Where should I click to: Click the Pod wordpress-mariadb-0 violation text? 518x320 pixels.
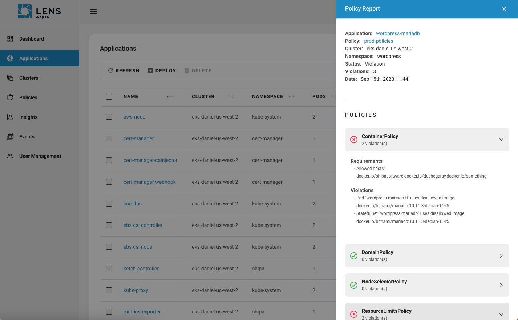(405, 202)
